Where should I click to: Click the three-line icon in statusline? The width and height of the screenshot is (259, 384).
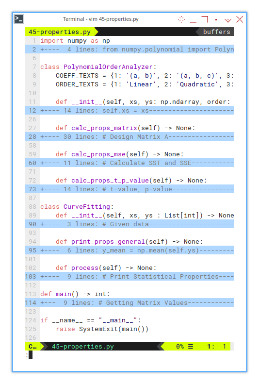click(x=191, y=347)
